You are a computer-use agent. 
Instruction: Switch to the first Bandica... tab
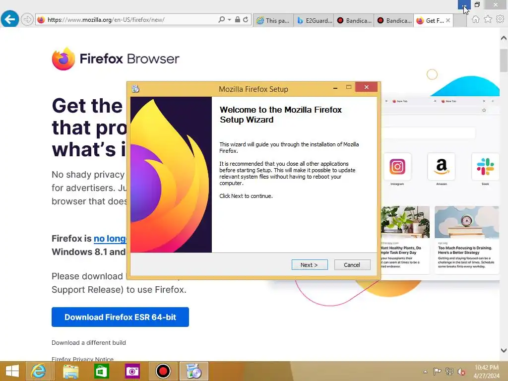[354, 20]
